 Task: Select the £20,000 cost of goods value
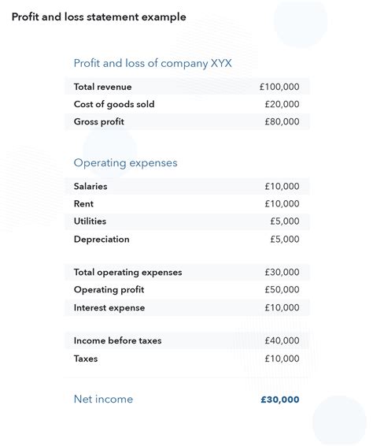(282, 104)
